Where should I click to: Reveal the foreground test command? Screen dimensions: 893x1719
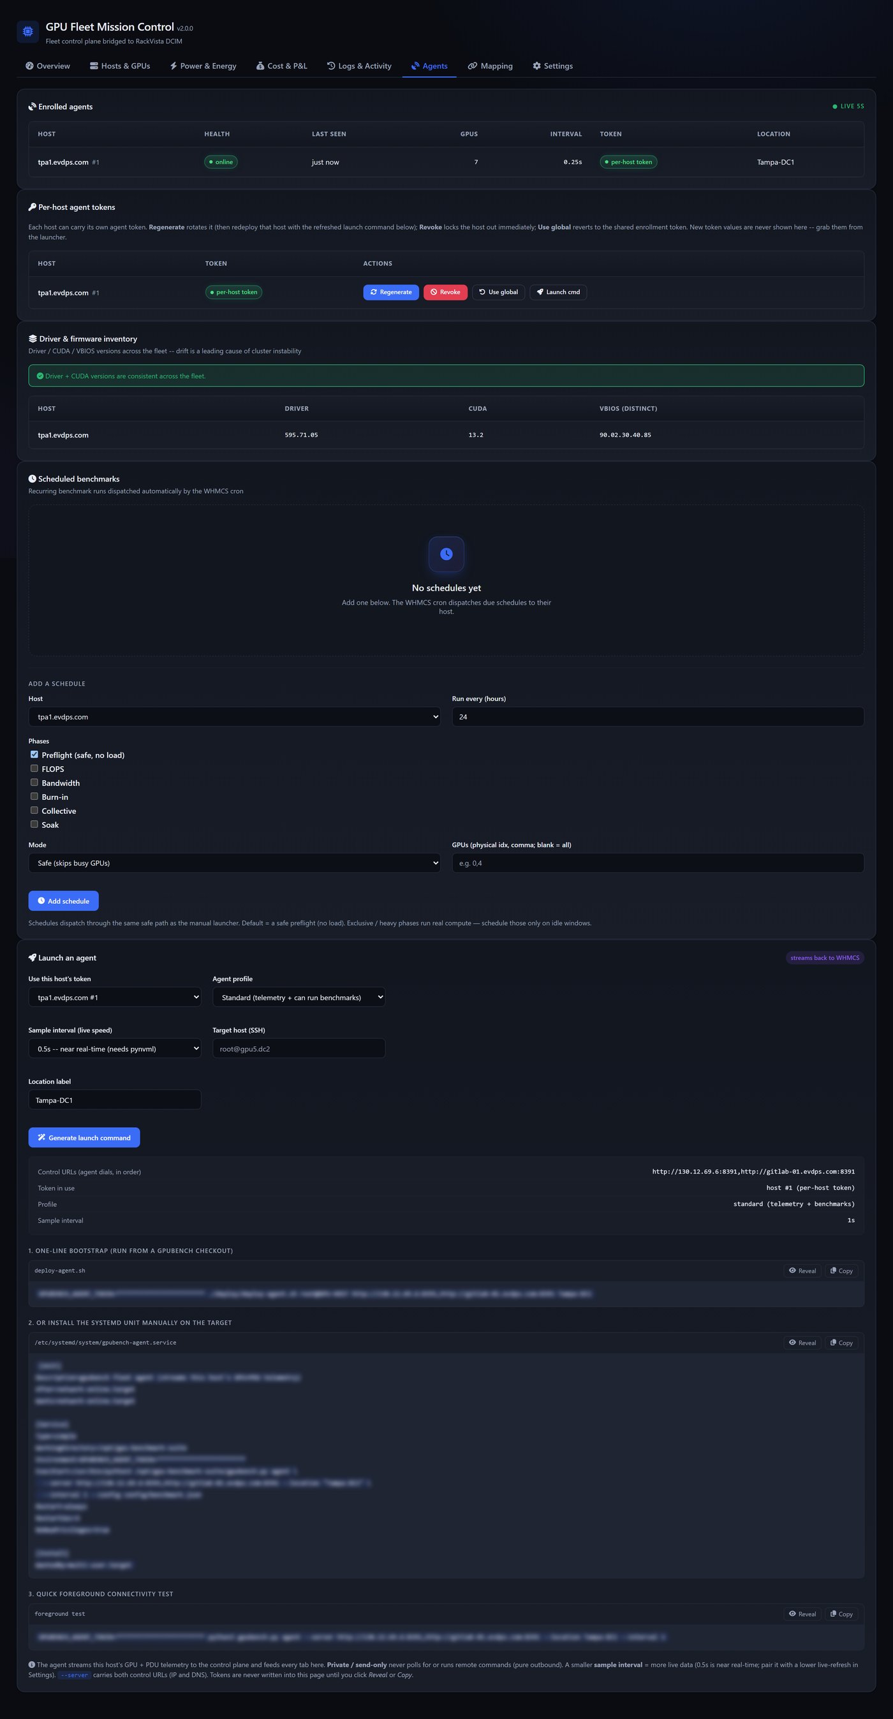(802, 1614)
